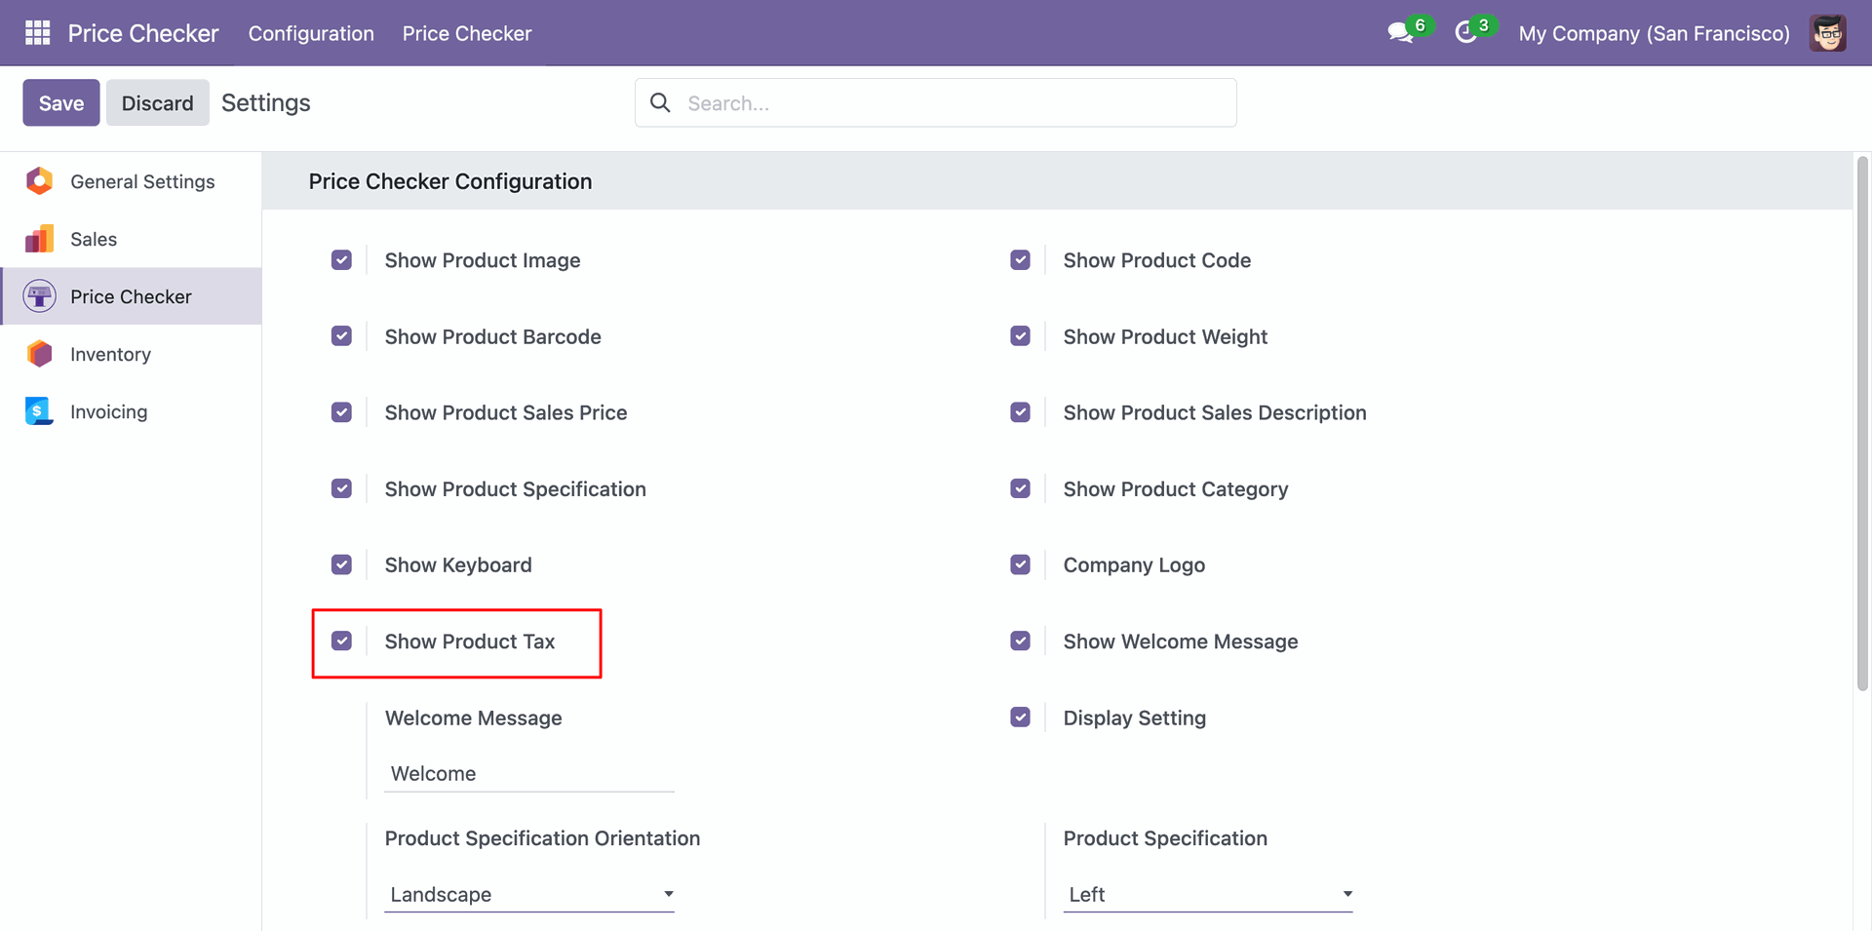Open the chat messages icon
The height and width of the screenshot is (931, 1872).
pos(1400,33)
